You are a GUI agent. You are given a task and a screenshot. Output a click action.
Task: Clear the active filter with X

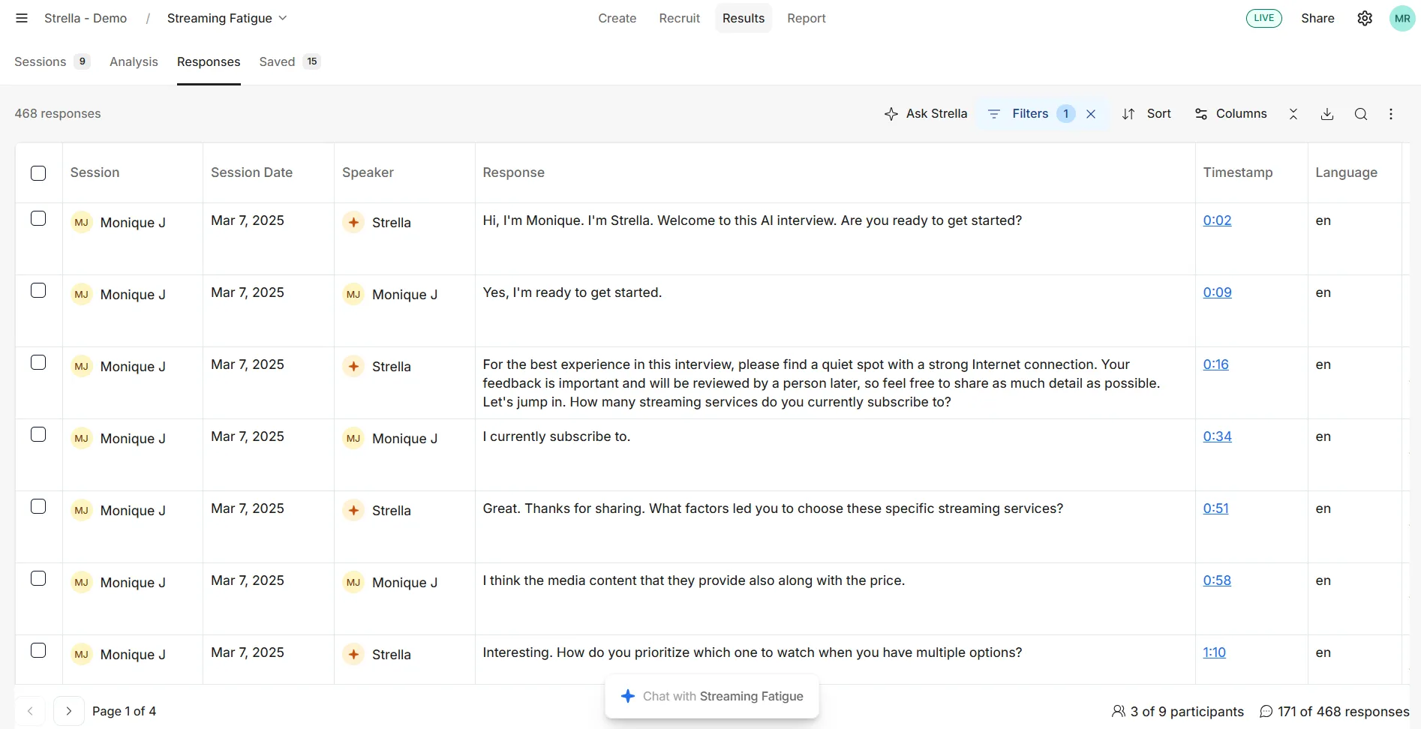click(x=1091, y=114)
